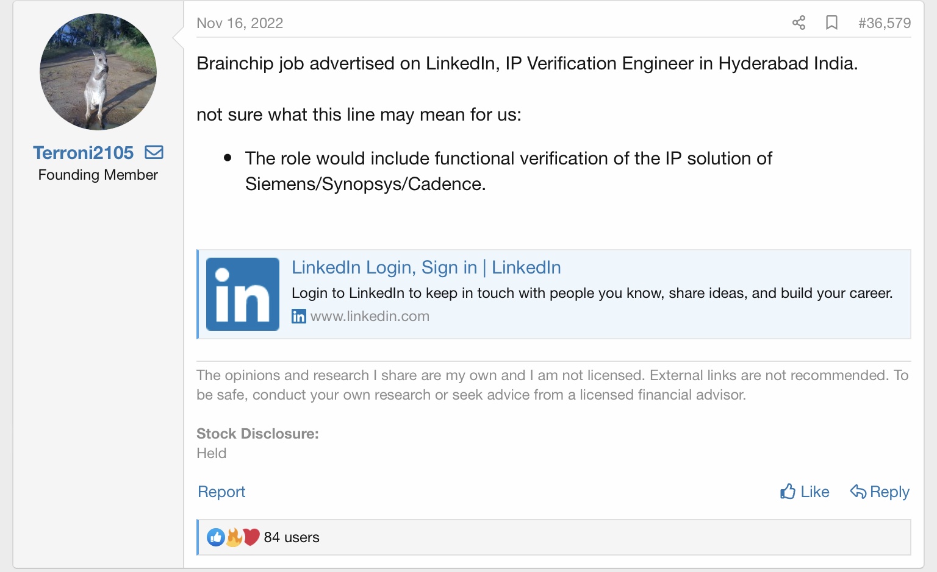Viewport: 937px width, 572px height.
Task: Visit www.linkedin.com link text
Action: [370, 316]
